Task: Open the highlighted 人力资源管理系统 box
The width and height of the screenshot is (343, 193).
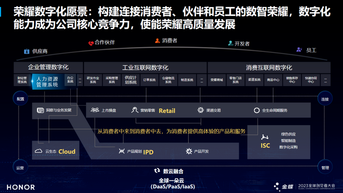Action: click(x=48, y=82)
